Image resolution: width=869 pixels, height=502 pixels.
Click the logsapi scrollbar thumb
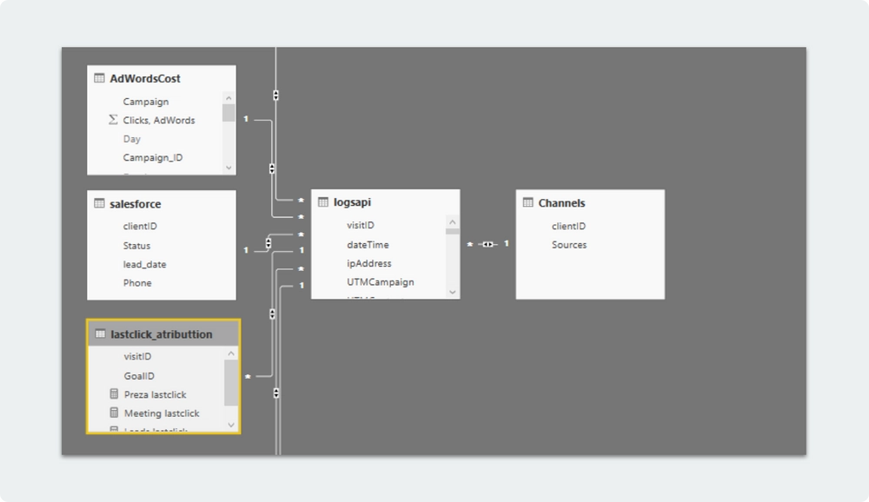[452, 231]
